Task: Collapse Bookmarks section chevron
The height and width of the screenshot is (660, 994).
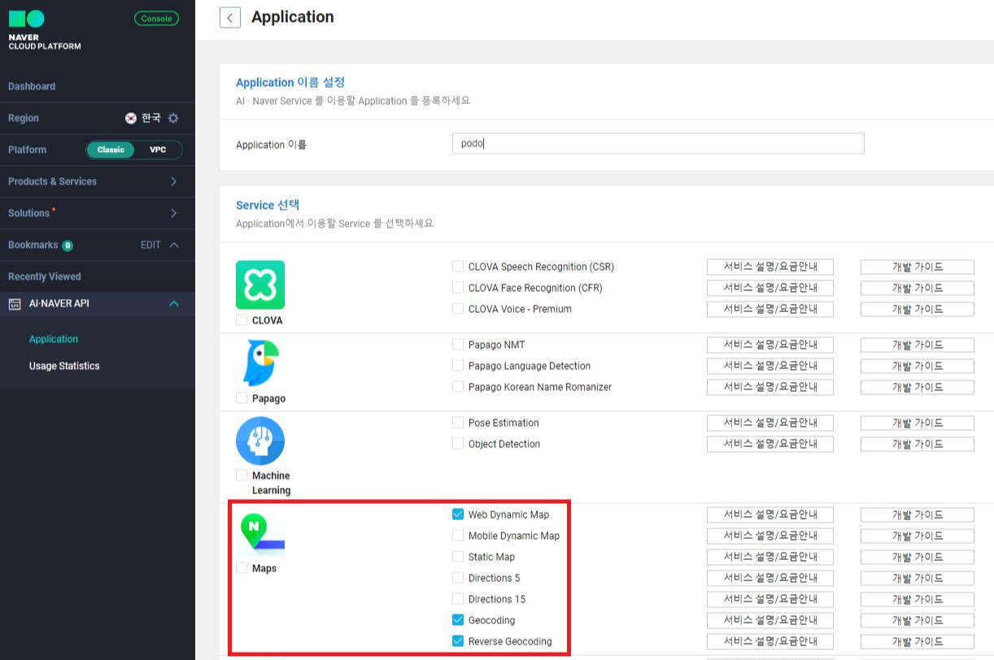Action: coord(174,245)
